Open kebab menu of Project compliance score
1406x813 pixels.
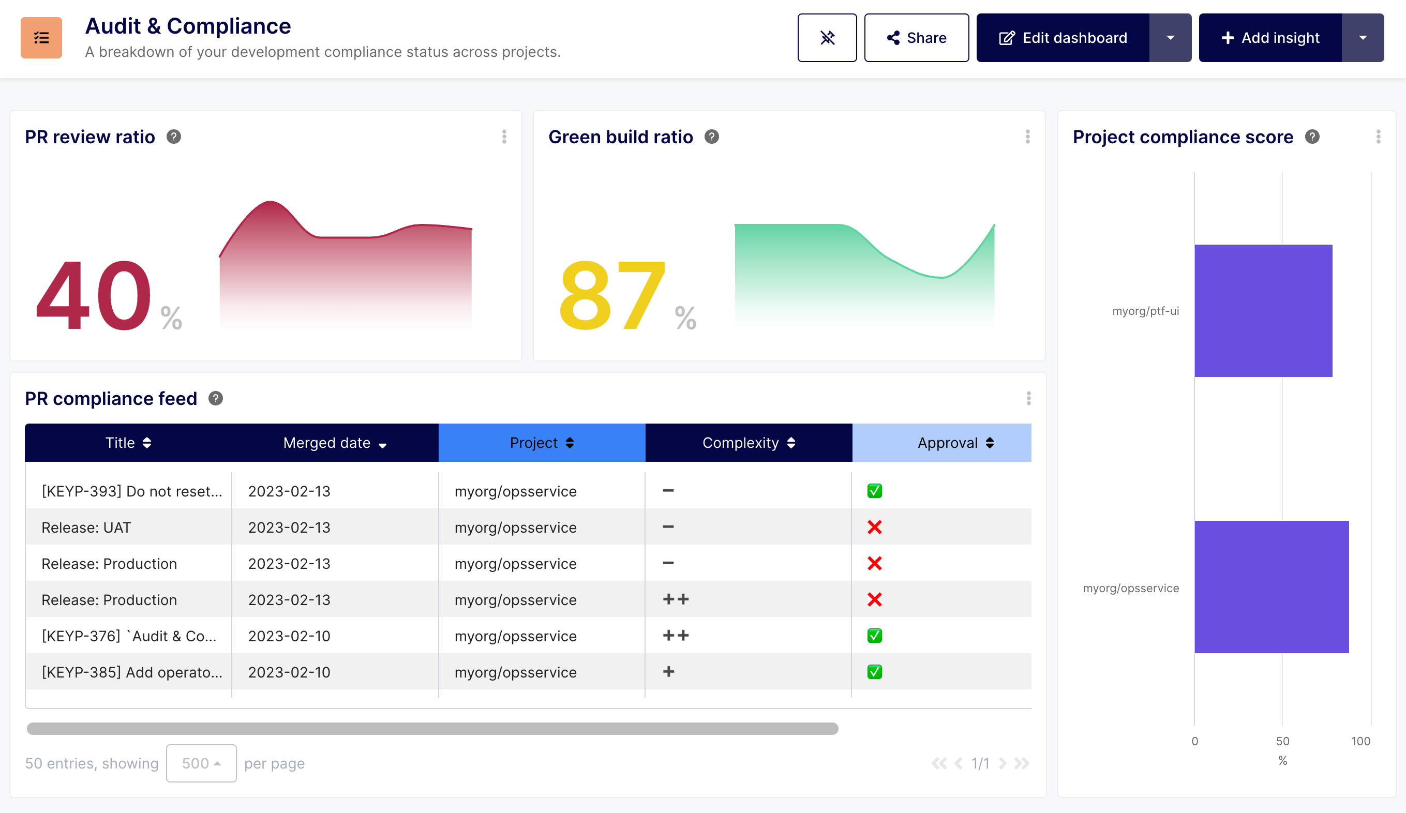[1378, 137]
